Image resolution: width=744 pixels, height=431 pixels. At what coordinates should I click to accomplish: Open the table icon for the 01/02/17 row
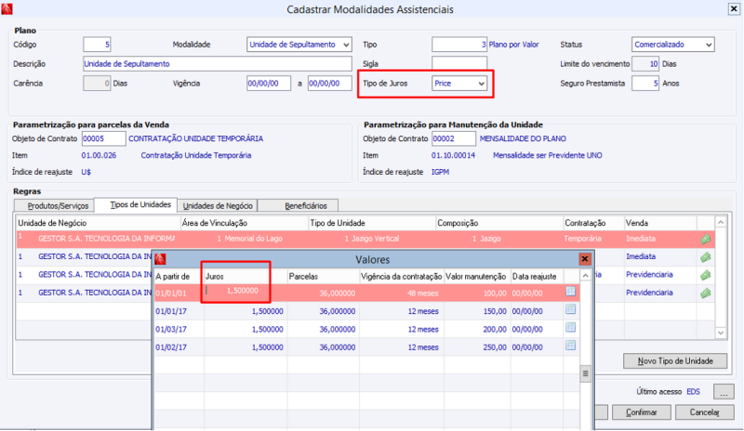point(571,346)
